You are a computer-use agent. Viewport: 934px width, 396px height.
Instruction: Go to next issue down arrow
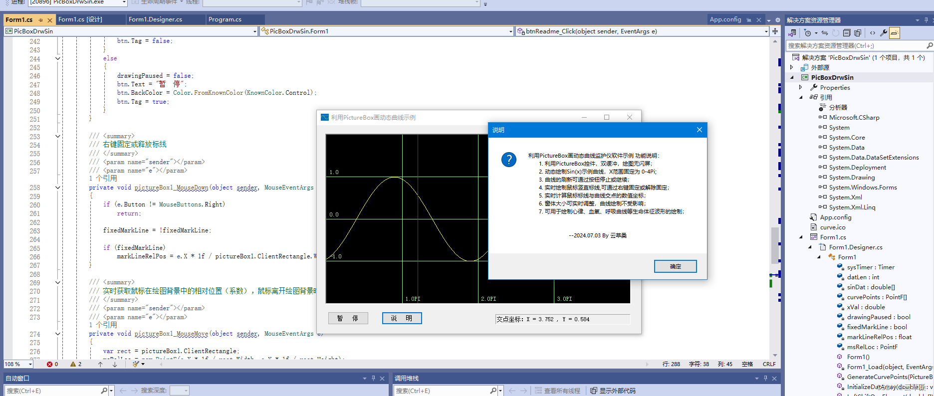pyautogui.click(x=115, y=364)
